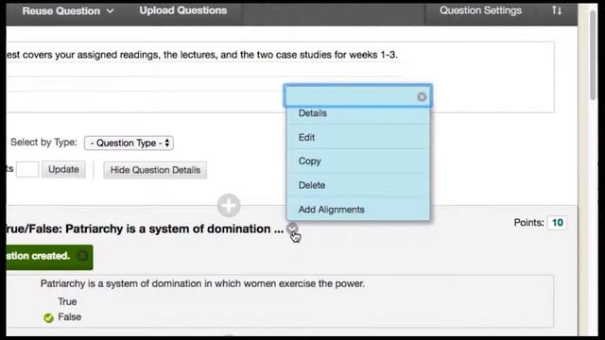Open the Question Type select box
The image size is (605, 340).
[x=129, y=143]
